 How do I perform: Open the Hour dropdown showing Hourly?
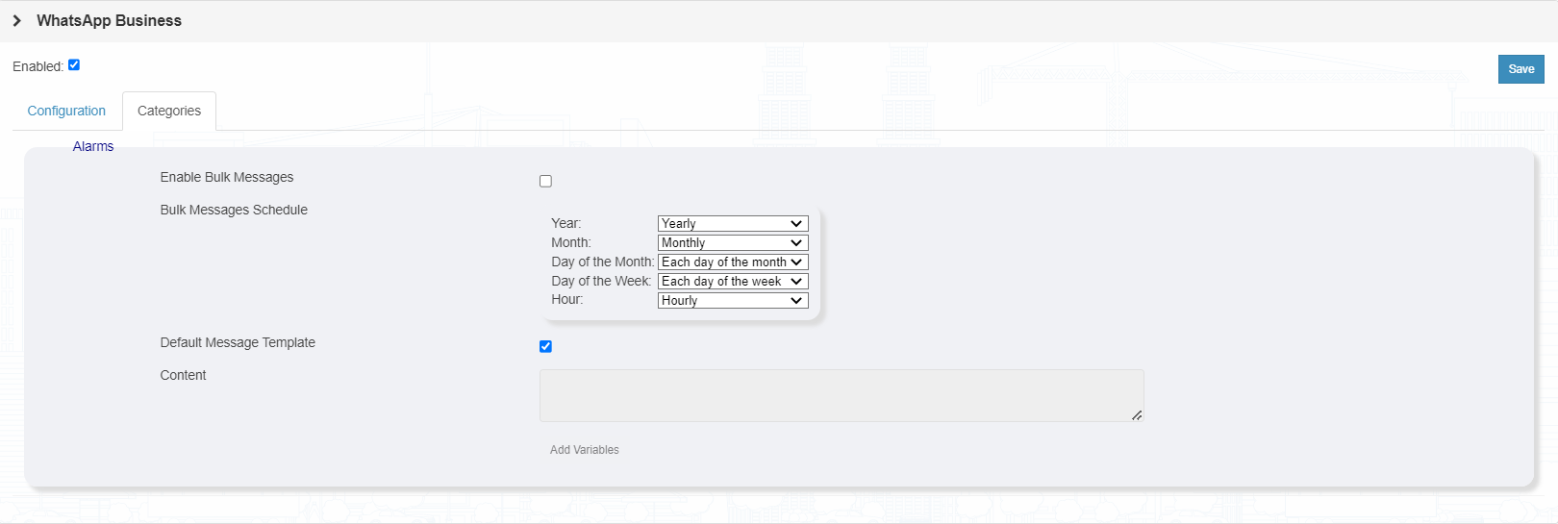point(733,300)
